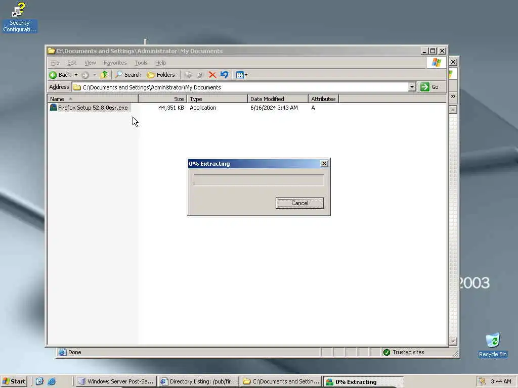Image resolution: width=518 pixels, height=388 pixels.
Task: Switch to 0% Extracting taskbar item
Action: 363,382
